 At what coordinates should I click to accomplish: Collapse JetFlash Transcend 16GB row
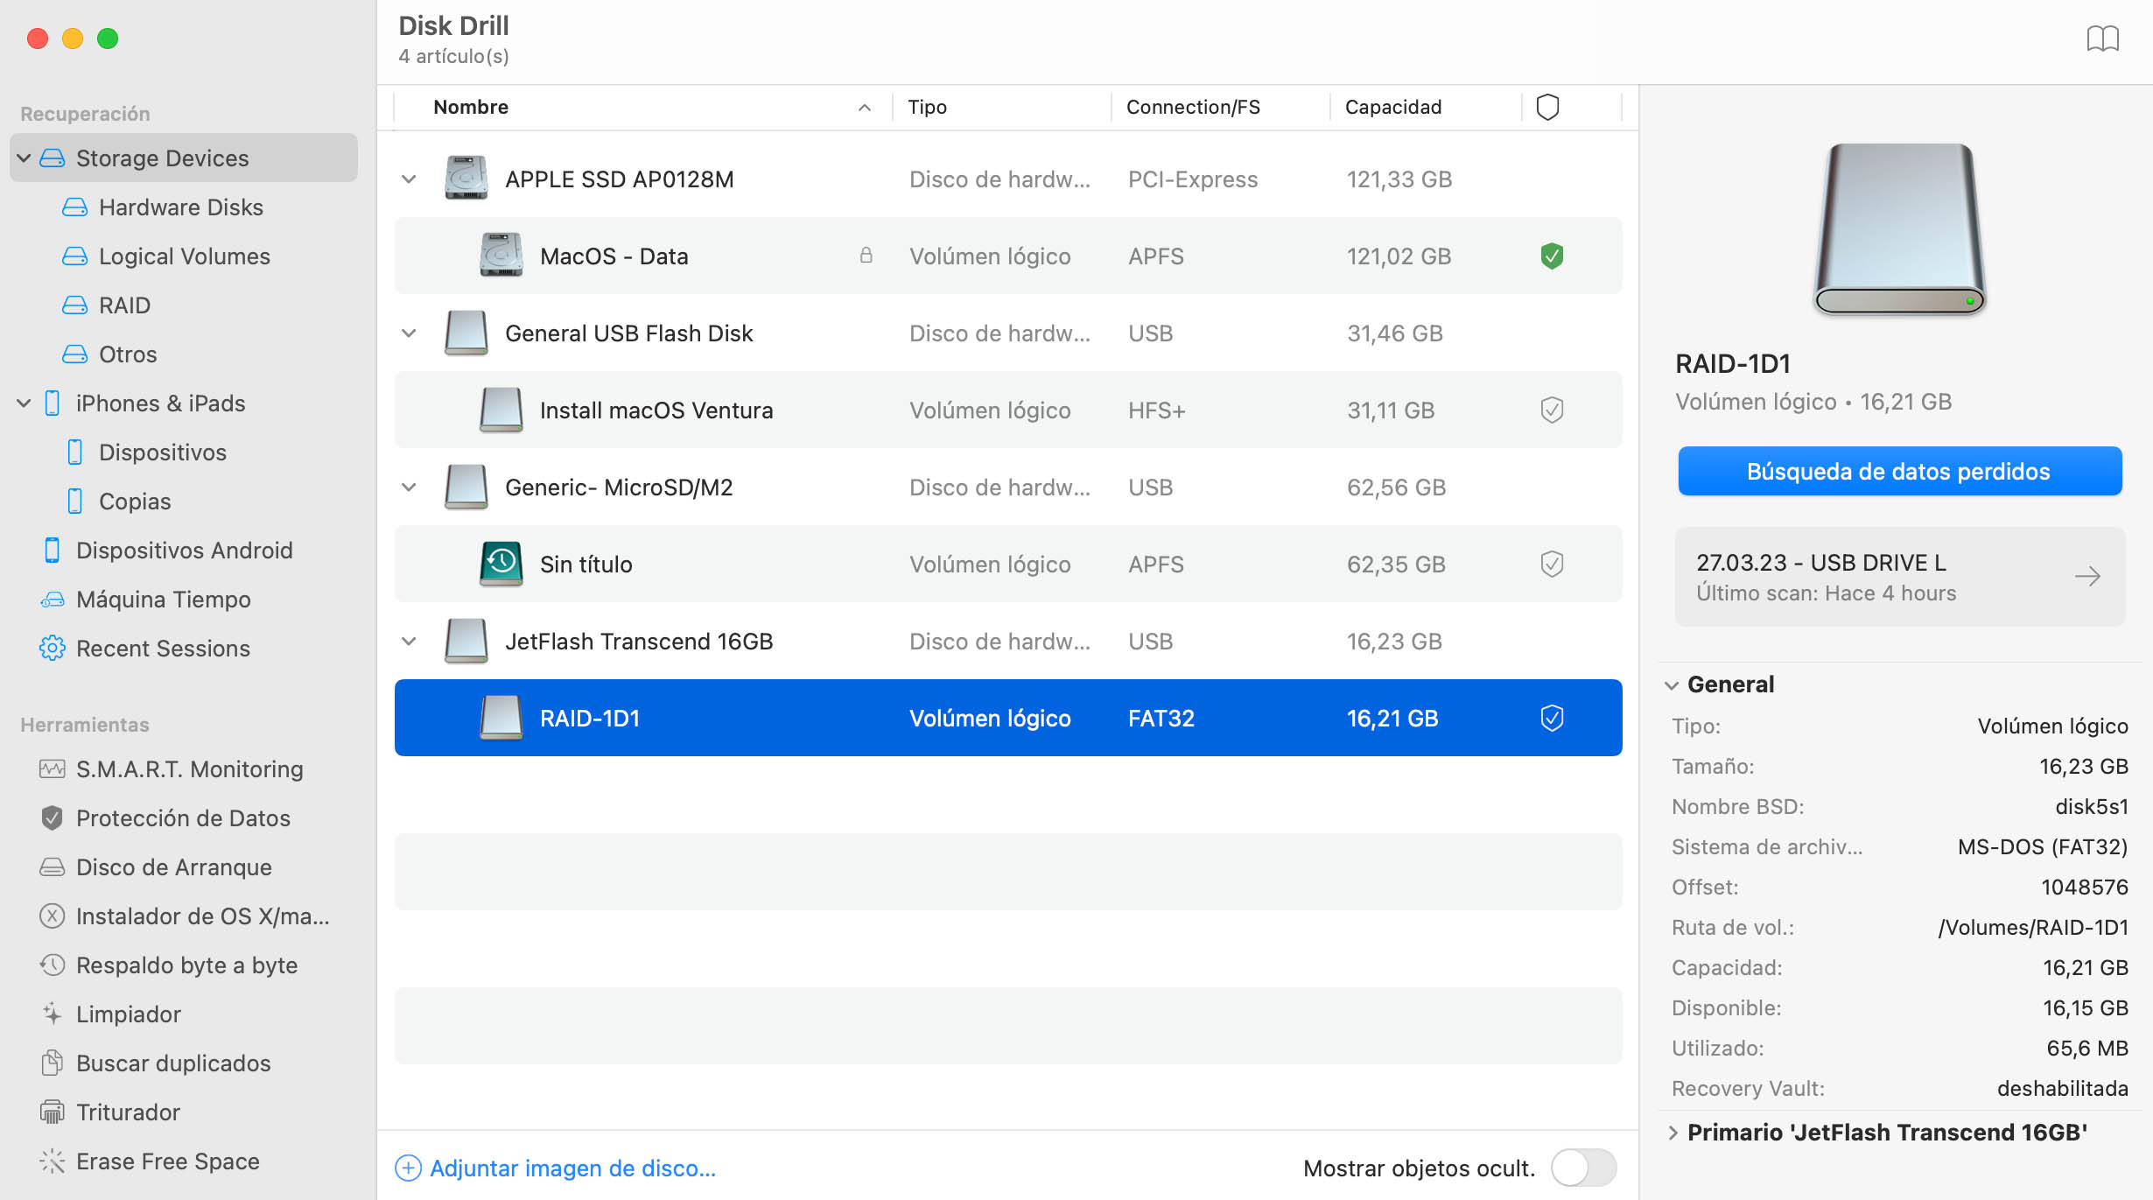(409, 642)
